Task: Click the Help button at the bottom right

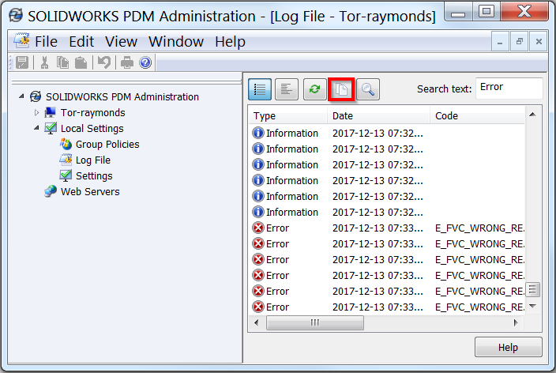Action: tap(508, 347)
